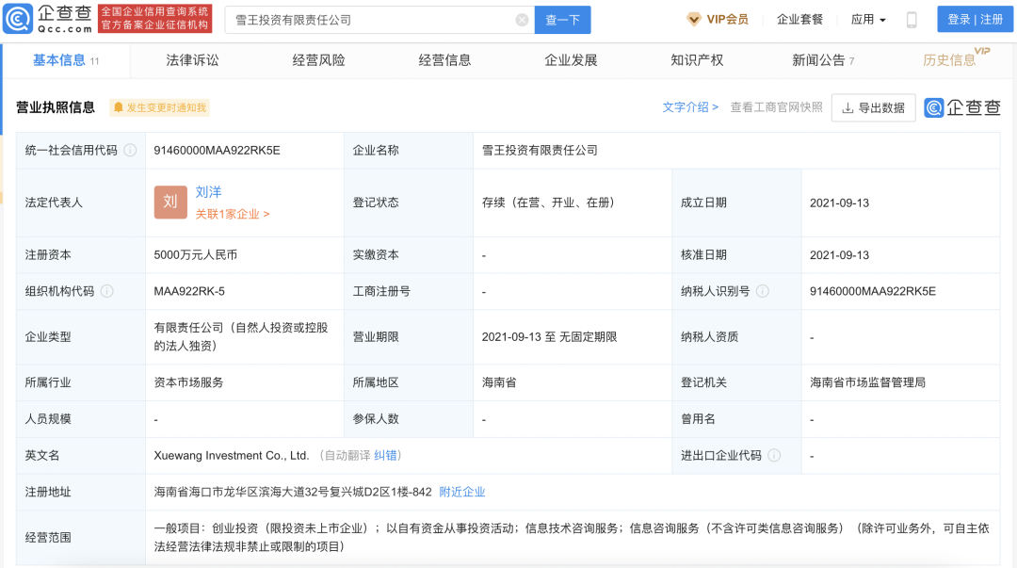Viewport: 1017px width, 568px height.
Task: Open 文字介绍 section
Action: [x=690, y=107]
